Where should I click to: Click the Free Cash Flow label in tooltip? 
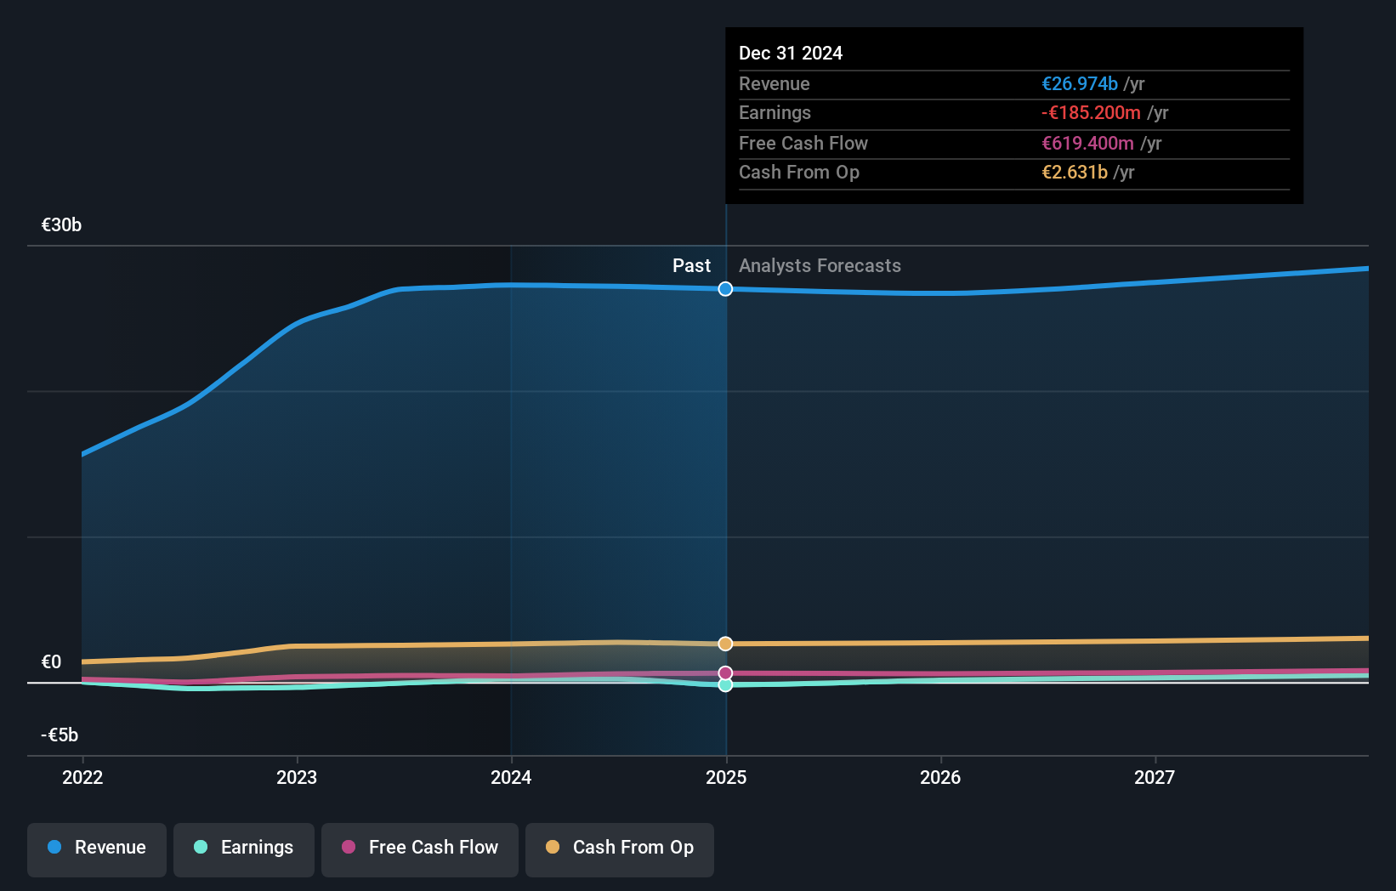[x=803, y=144]
